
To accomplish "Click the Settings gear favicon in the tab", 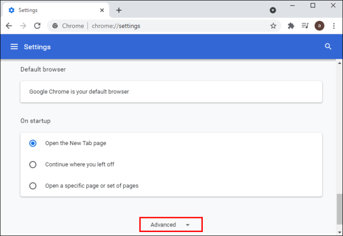I will (11, 10).
